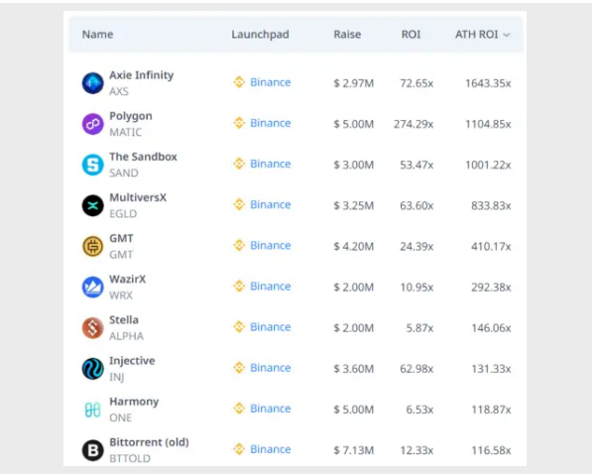Click the 274.29x ROI value

pos(414,124)
